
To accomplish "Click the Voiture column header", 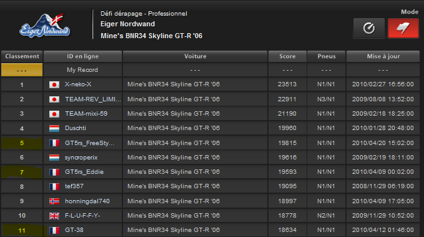I will coord(195,56).
